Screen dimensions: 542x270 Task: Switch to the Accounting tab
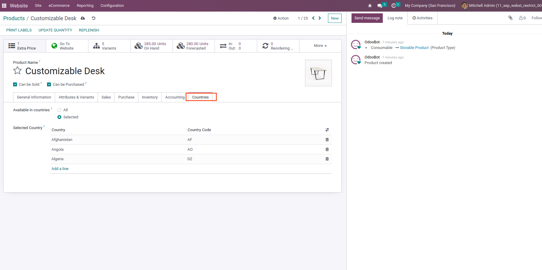point(175,97)
